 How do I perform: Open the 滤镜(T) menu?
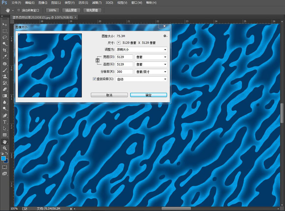97,3
